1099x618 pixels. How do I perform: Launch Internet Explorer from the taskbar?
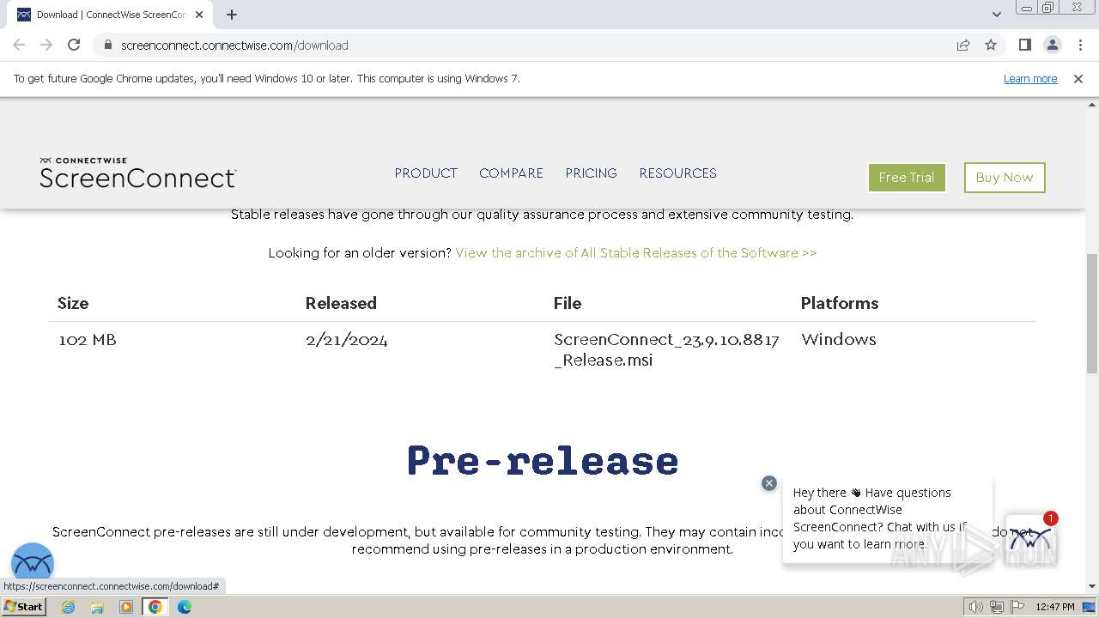click(x=69, y=607)
